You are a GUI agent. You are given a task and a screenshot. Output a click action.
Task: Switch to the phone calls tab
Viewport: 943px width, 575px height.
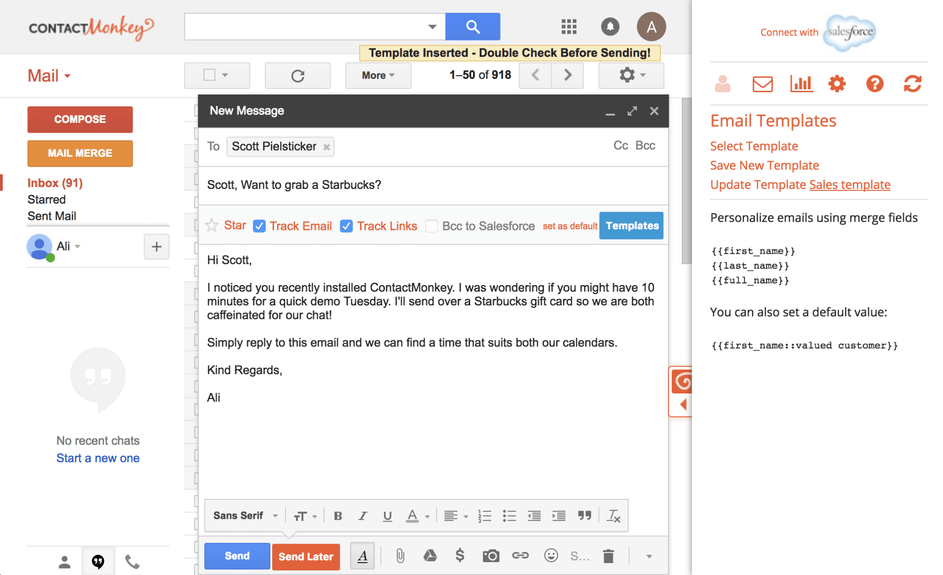(x=132, y=562)
